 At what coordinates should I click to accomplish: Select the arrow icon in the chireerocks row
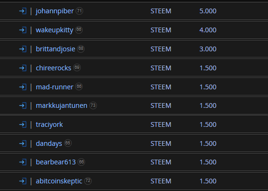pos(23,68)
